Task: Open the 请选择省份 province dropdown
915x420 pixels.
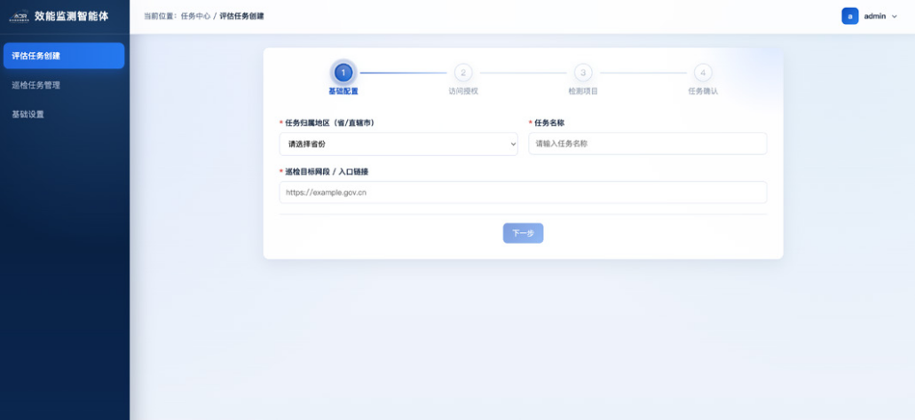Action: (x=398, y=144)
